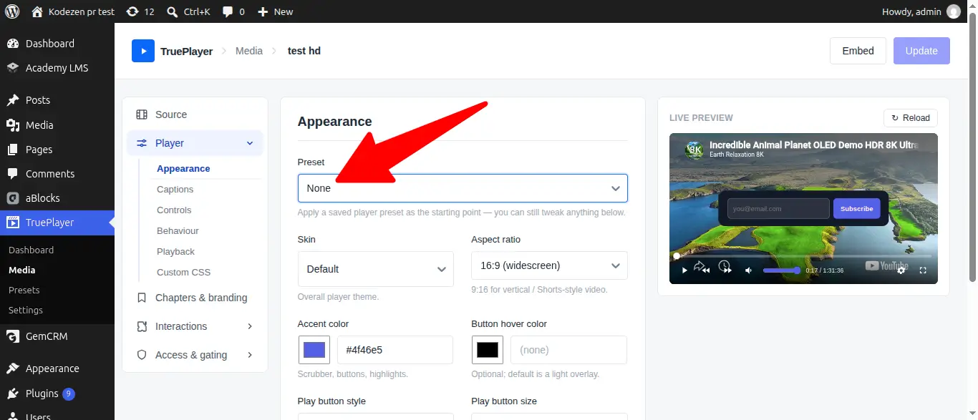The width and height of the screenshot is (978, 420).
Task: Reload the live preview
Action: pyautogui.click(x=911, y=118)
